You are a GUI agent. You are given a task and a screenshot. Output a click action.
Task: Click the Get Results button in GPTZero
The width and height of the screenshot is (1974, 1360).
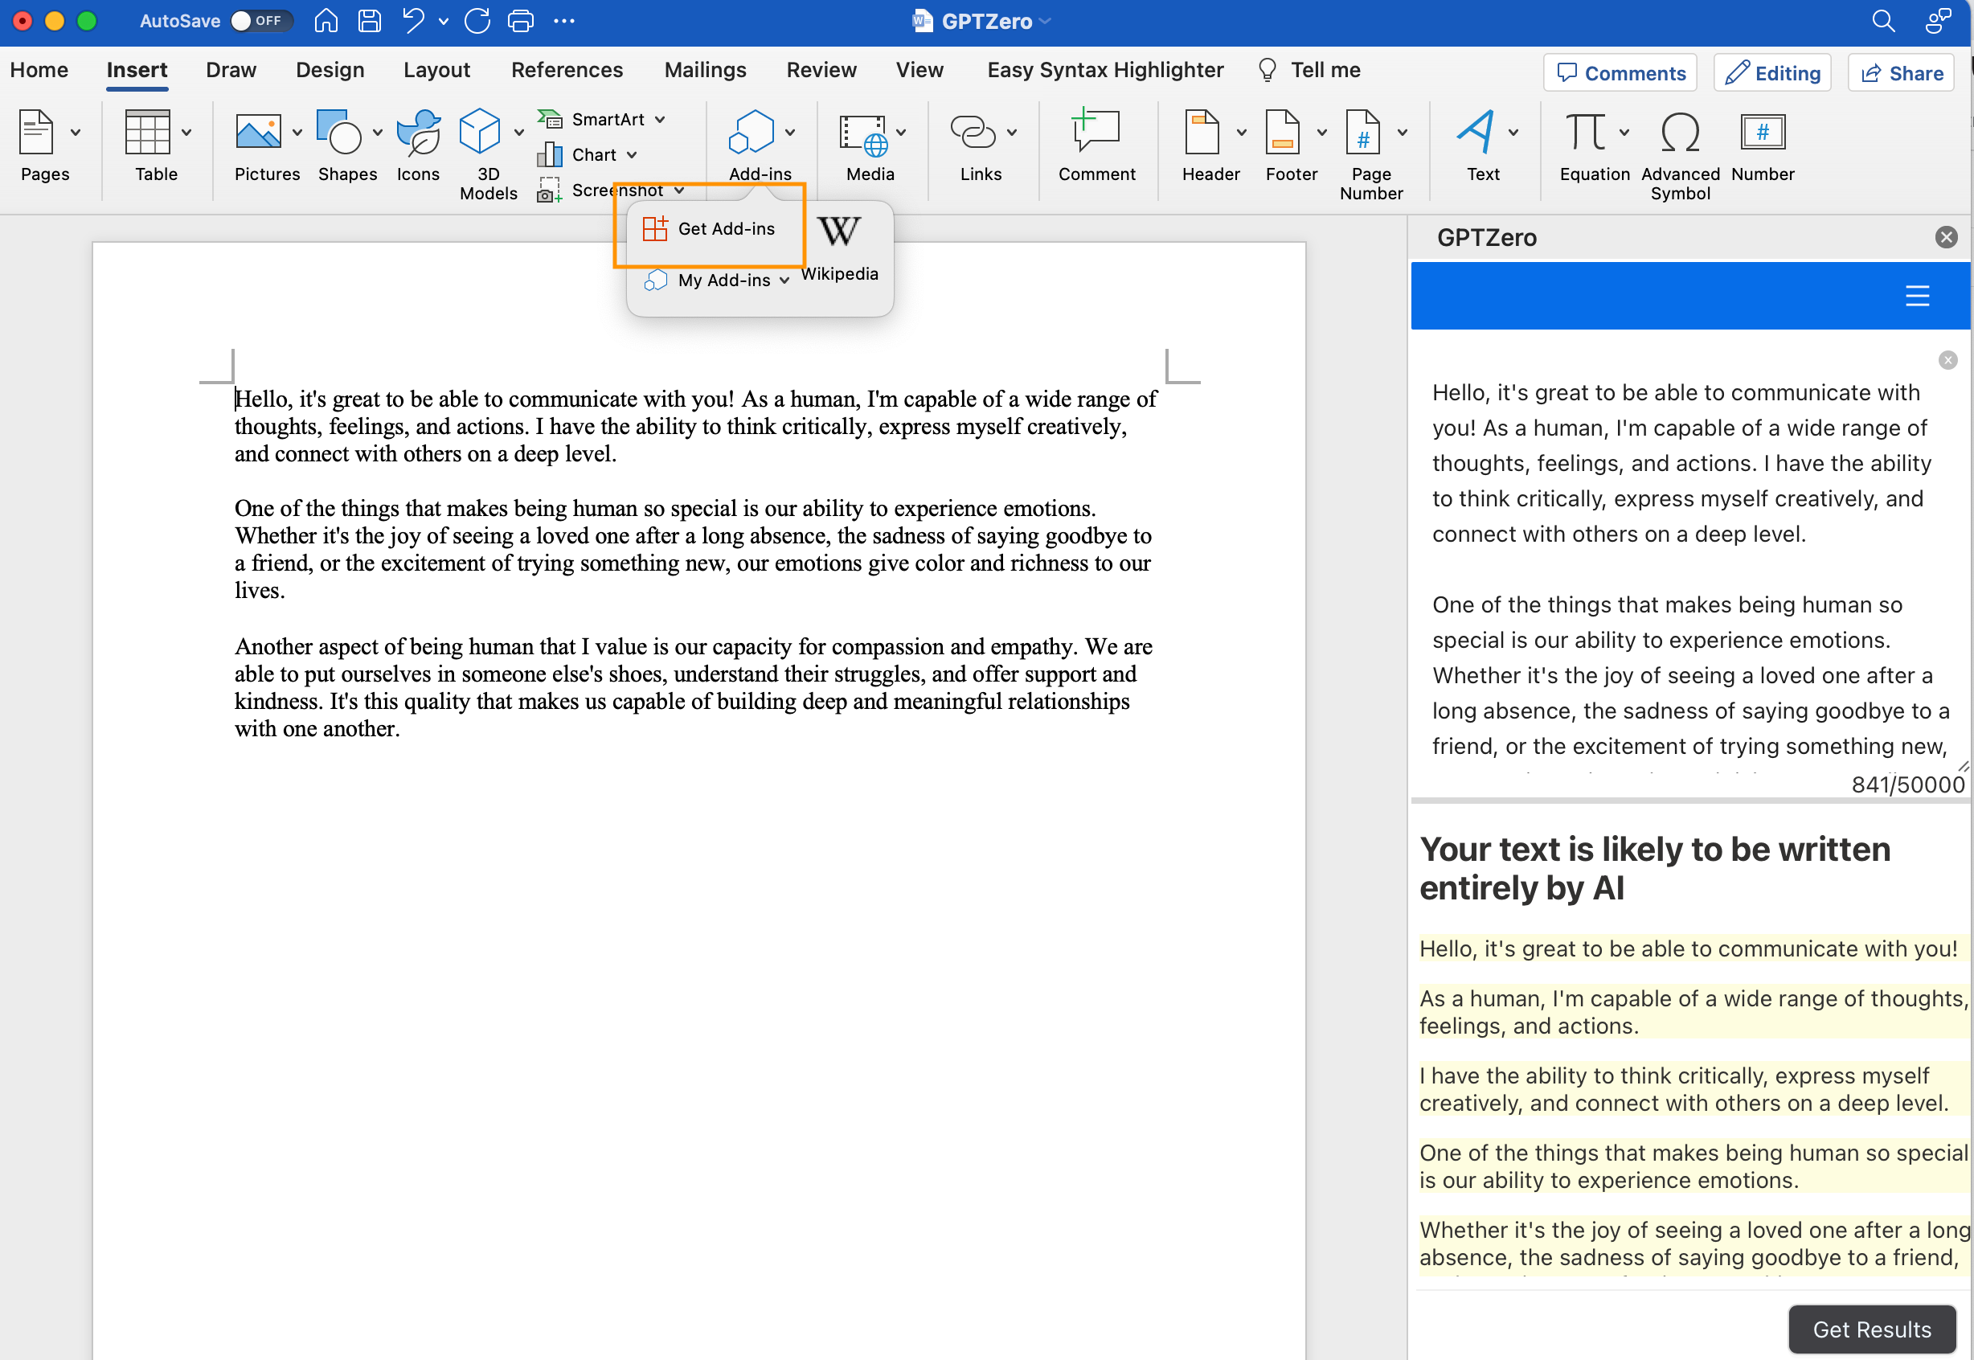(x=1871, y=1329)
